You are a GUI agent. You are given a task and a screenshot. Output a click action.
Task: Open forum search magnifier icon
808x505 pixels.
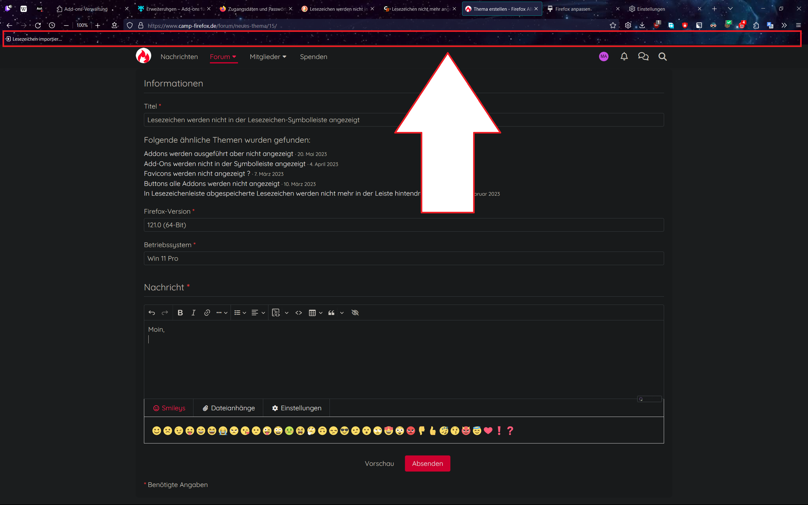662,56
